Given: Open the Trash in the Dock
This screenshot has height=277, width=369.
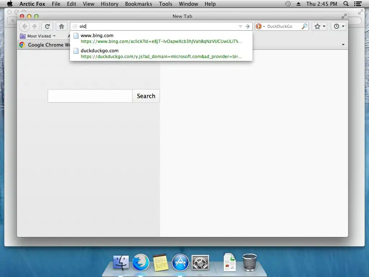Looking at the screenshot, I should pyautogui.click(x=249, y=263).
